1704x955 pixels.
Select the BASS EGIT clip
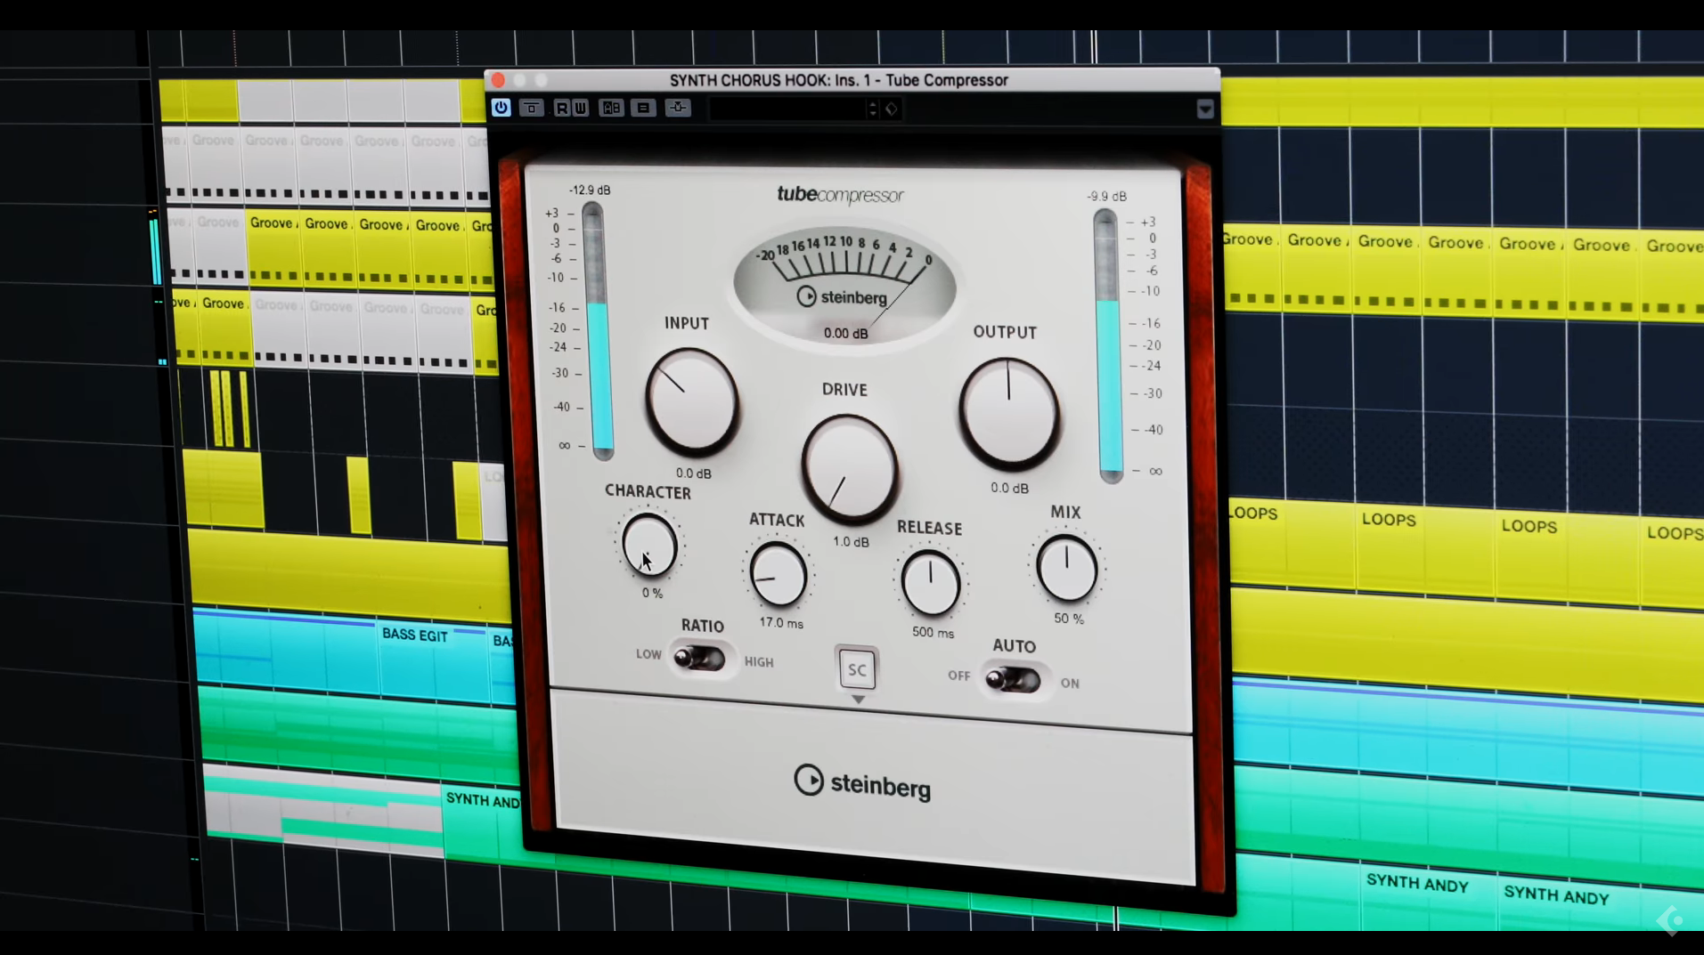(x=415, y=635)
